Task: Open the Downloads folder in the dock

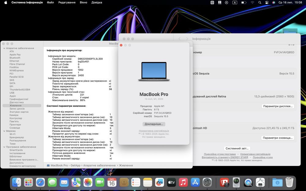Action: (x=277, y=183)
